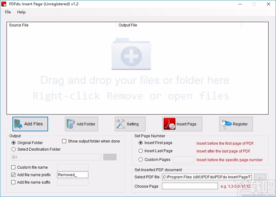Check Show output folder when done
Viewport: 276px width, 197px height.
[64, 141]
